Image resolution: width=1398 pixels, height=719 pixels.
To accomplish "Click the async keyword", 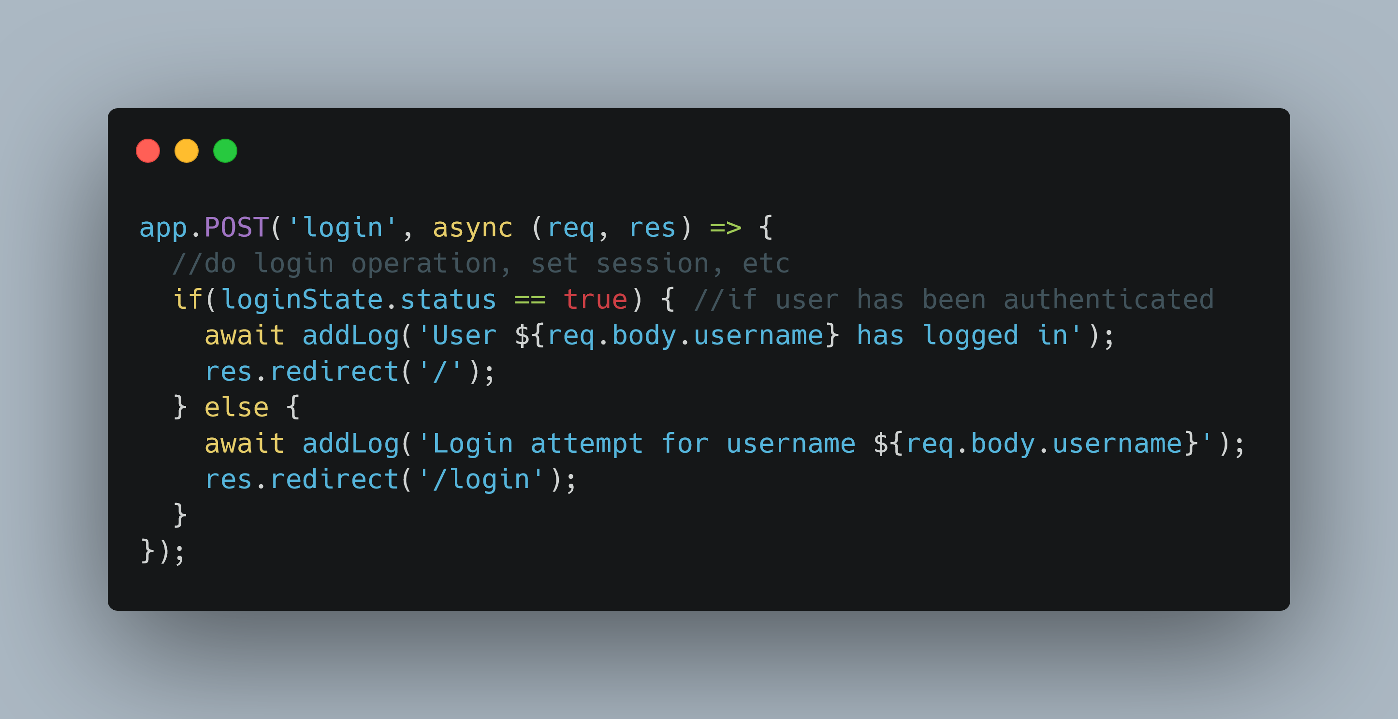I will [472, 229].
